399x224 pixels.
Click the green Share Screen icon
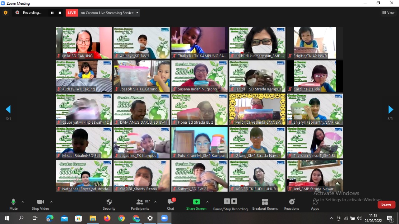(x=196, y=202)
